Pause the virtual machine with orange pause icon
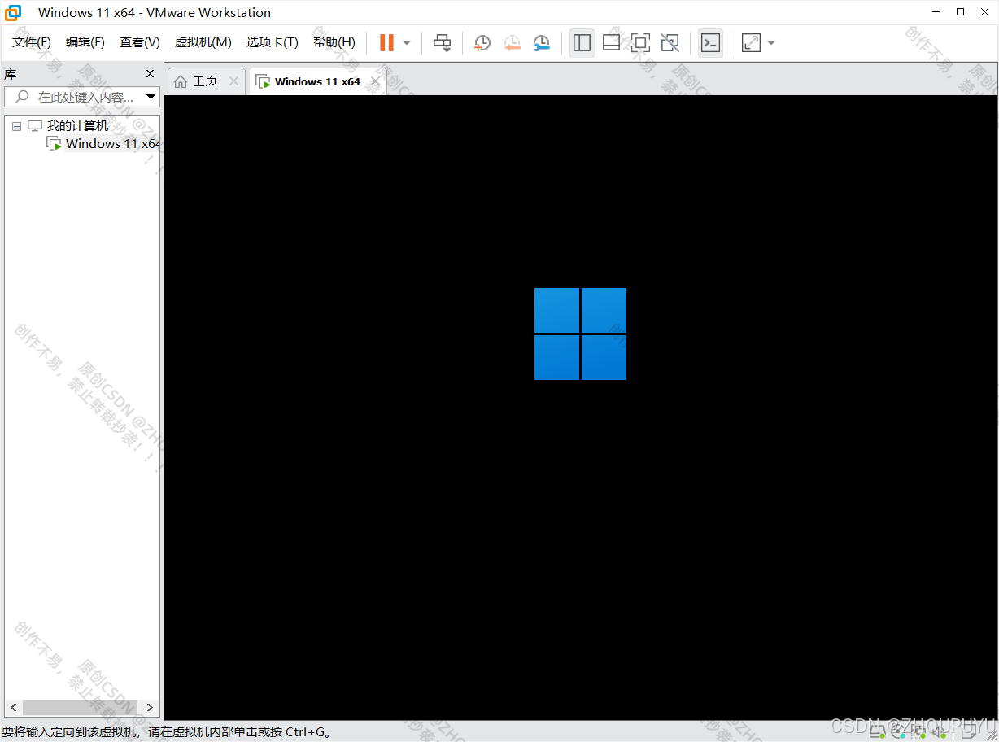999x742 pixels. [386, 43]
